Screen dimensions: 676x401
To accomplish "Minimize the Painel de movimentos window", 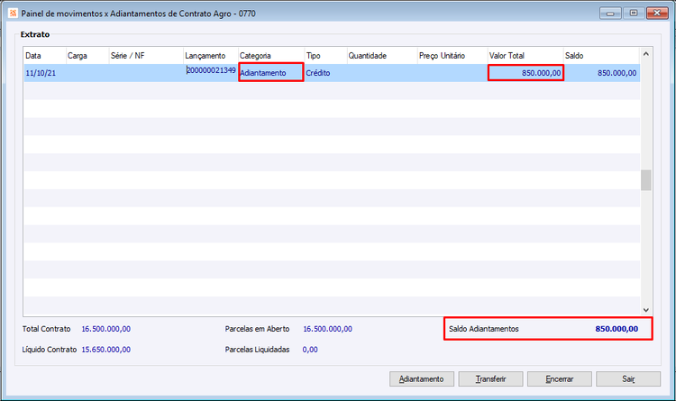I will pos(610,13).
